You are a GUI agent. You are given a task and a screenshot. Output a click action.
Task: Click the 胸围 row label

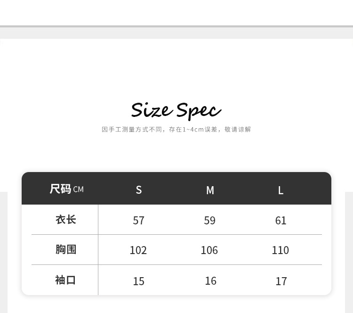pos(66,249)
